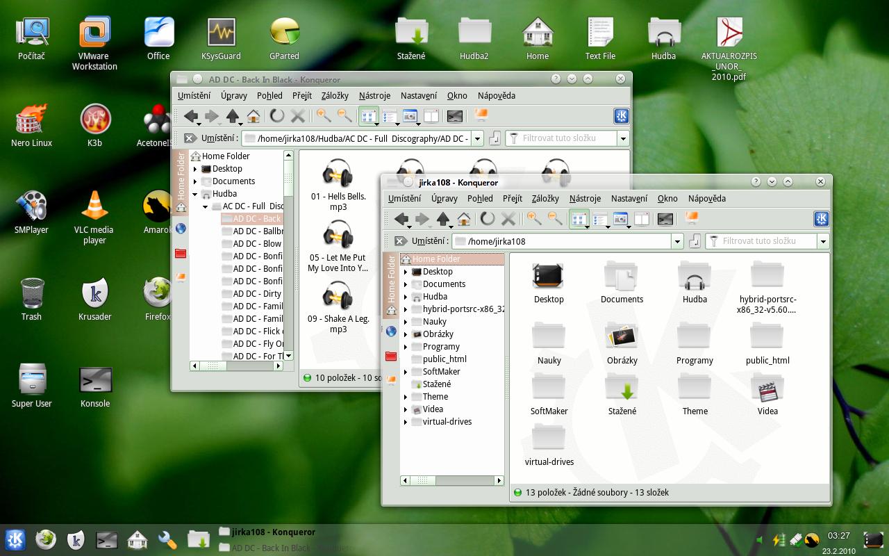Open Pohled menu in AD DC window
The width and height of the screenshot is (889, 556).
pos(269,95)
